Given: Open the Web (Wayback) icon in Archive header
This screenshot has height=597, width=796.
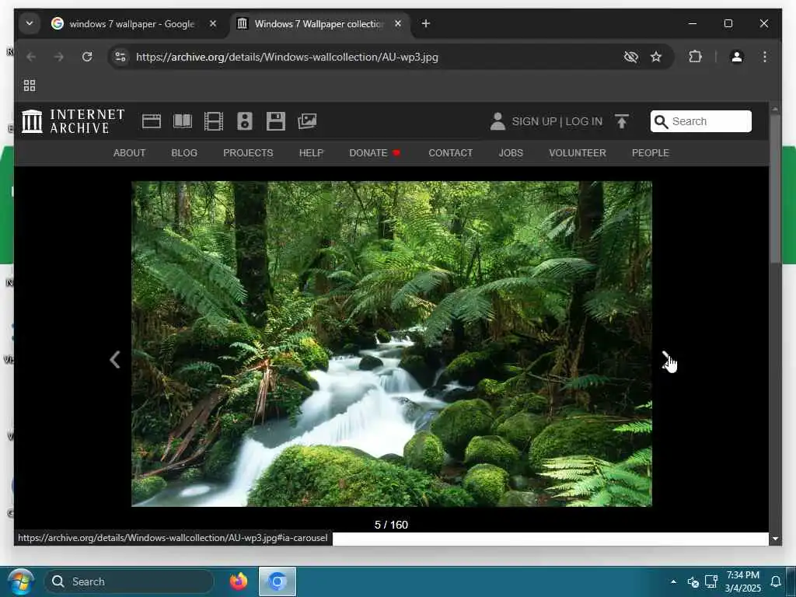Looking at the screenshot, I should (152, 121).
